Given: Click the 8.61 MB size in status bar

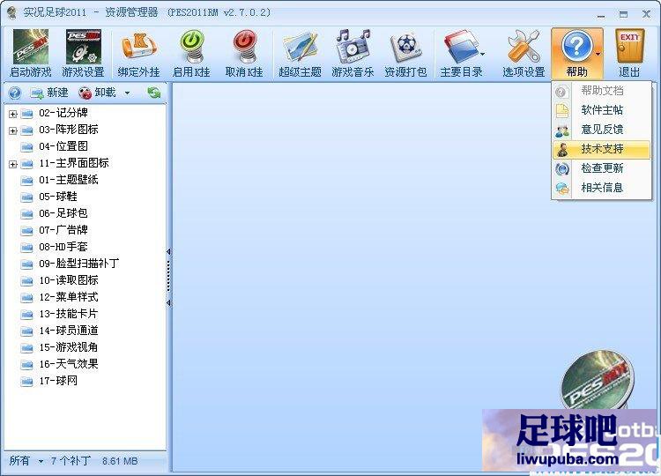Looking at the screenshot, I should (x=120, y=461).
